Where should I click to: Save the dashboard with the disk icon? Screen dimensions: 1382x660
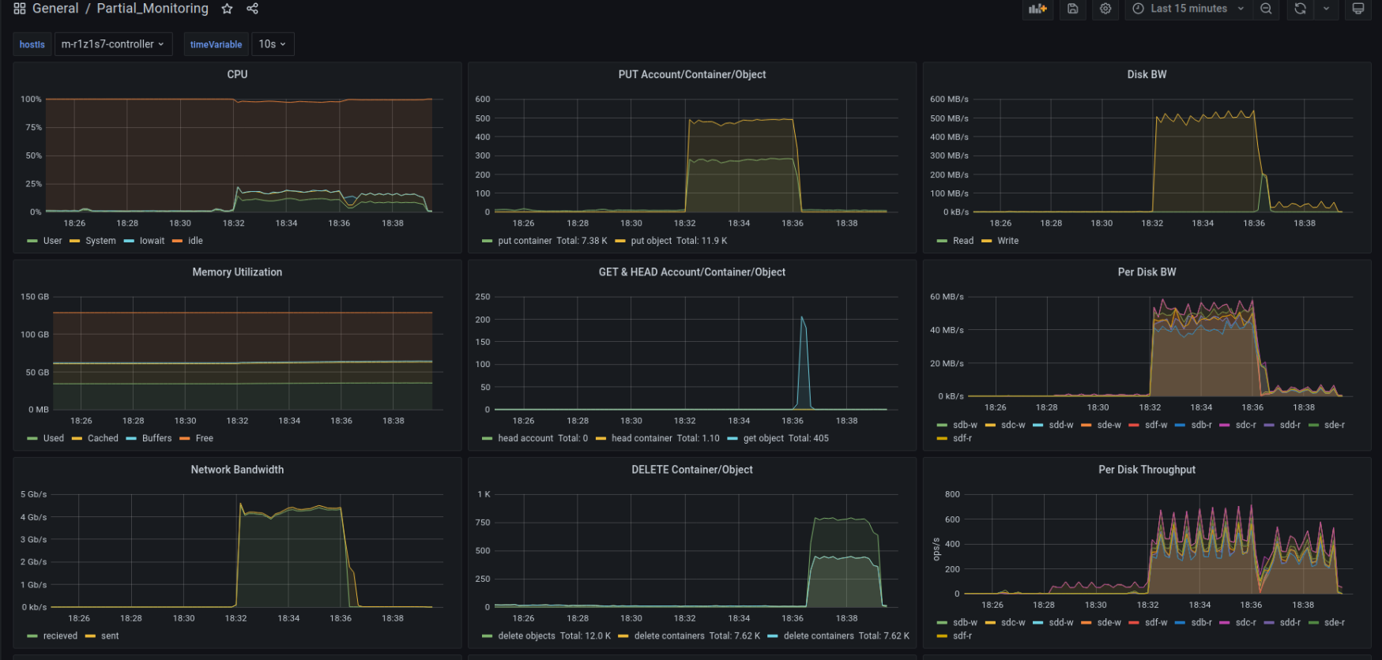pos(1072,9)
